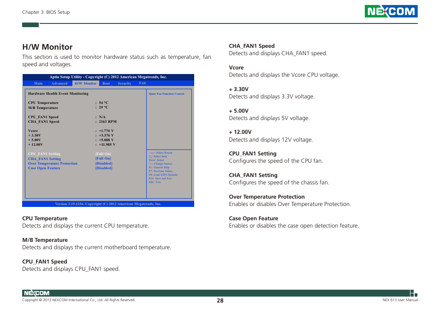This screenshot has width=440, height=309.
Task: Click the Version 2.15.1234 footer text
Action: (108, 204)
